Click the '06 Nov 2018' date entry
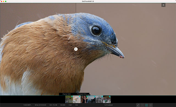The width and height of the screenshot is (176, 107). [x=40, y=105]
